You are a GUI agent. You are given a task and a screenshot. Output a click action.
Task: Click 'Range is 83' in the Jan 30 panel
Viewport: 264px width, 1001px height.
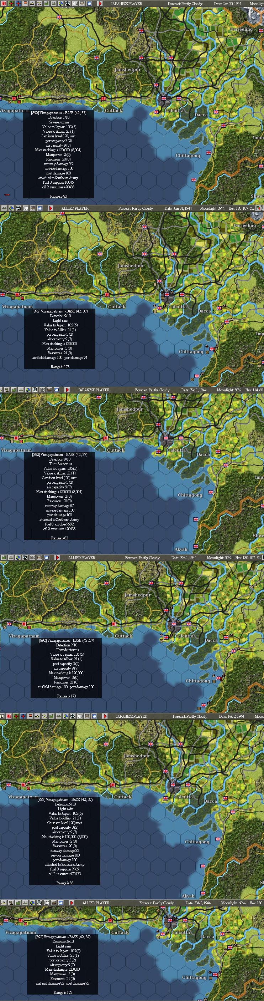[58, 196]
